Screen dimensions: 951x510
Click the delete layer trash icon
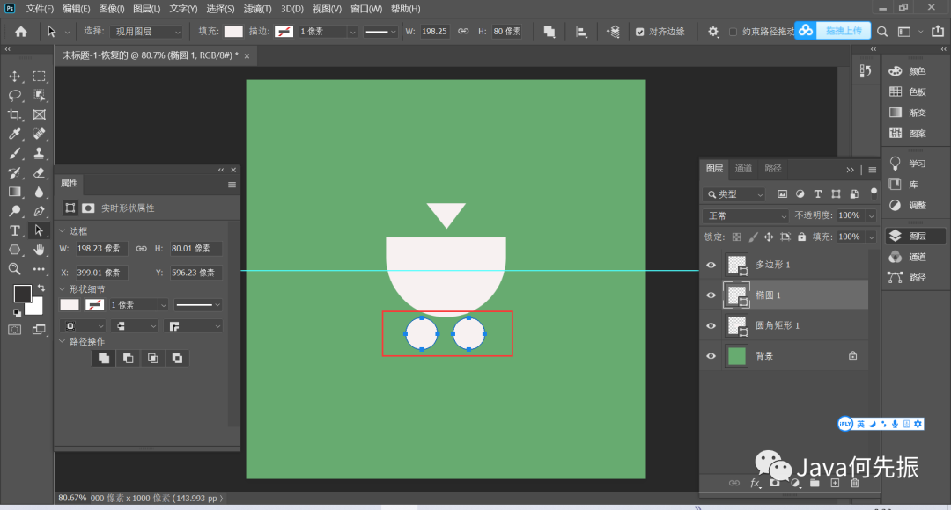[854, 483]
